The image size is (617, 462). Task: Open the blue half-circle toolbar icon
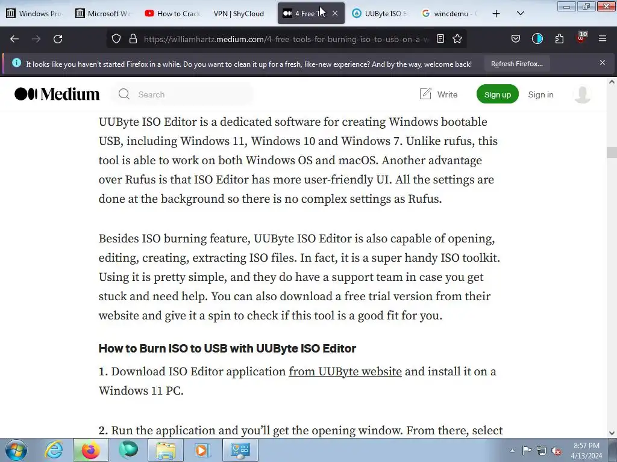tap(537, 38)
